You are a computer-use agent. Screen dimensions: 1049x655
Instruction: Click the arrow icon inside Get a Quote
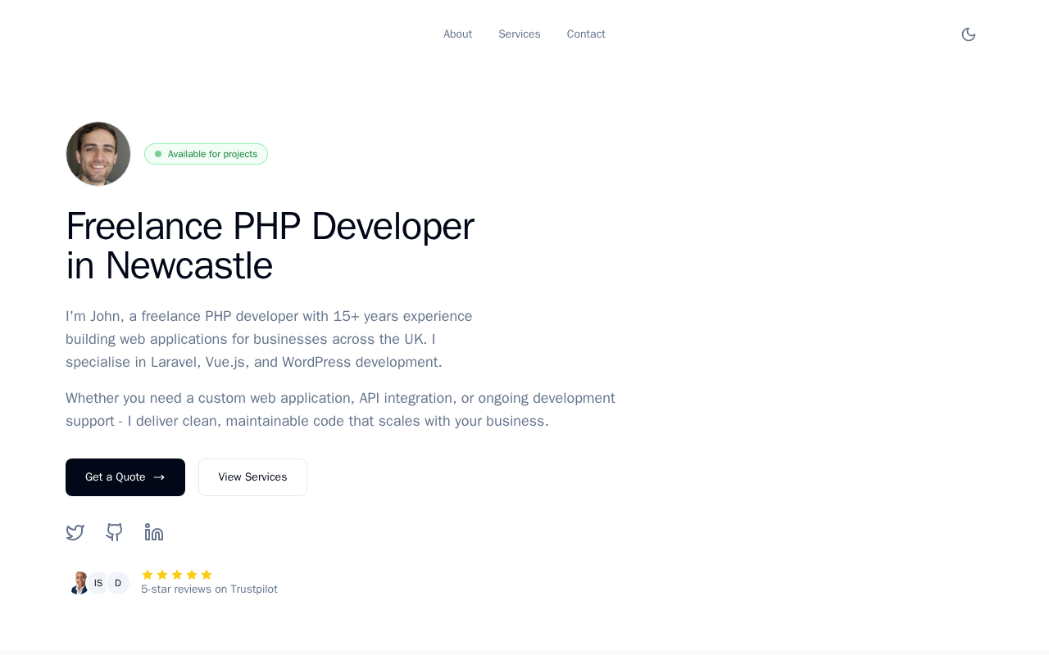[x=159, y=477]
